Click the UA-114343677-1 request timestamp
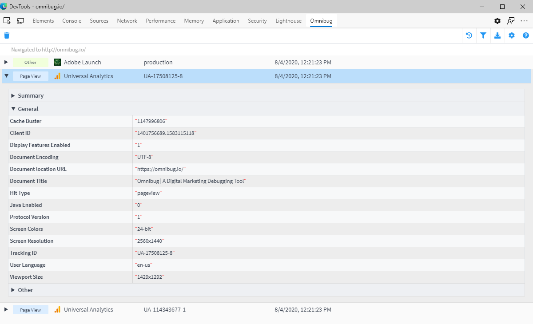Screen dimensions: 533x324 click(x=303, y=309)
